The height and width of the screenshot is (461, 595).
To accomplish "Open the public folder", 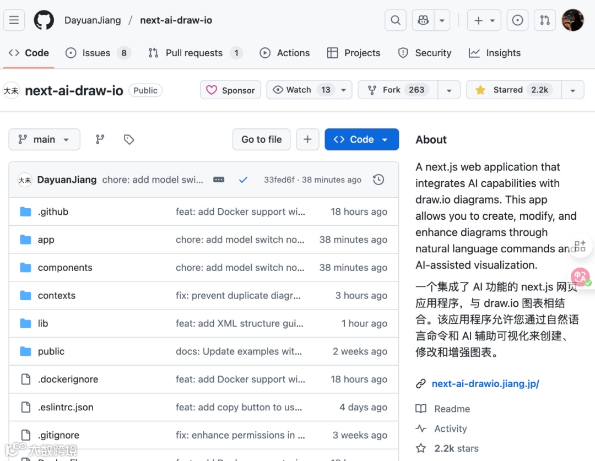I will (x=51, y=351).
